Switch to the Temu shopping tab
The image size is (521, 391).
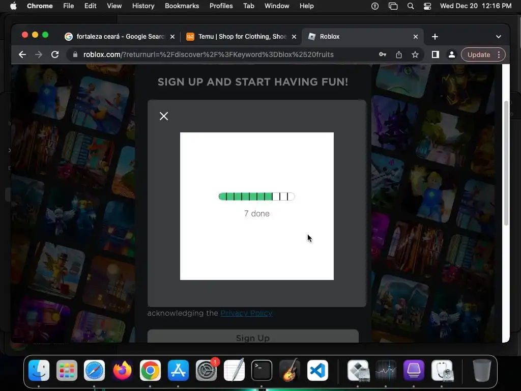(x=242, y=37)
